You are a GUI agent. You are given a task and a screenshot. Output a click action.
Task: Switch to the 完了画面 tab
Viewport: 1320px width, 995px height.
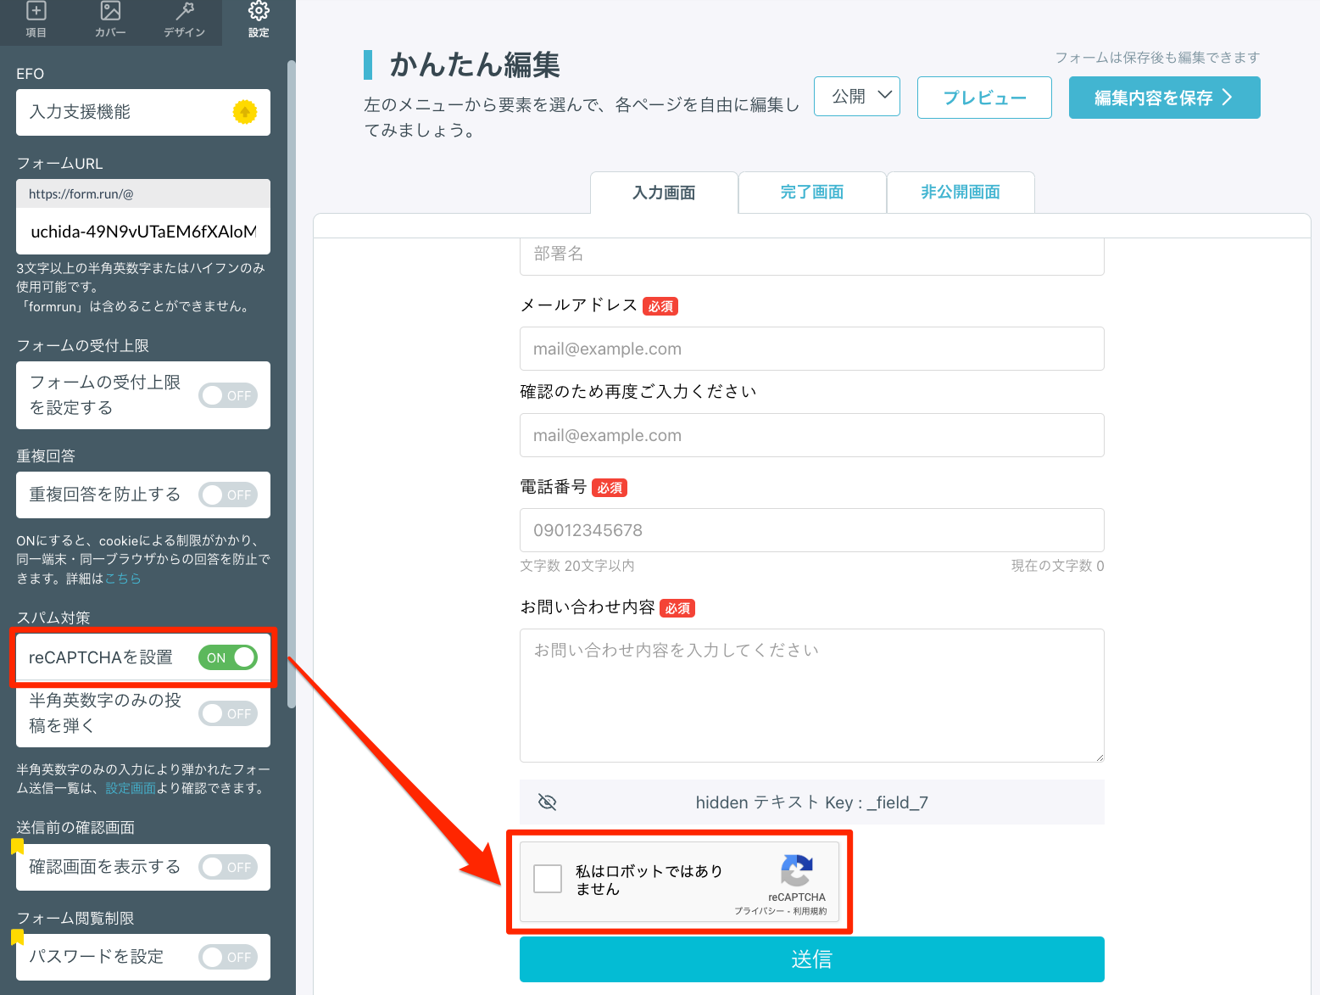(812, 193)
